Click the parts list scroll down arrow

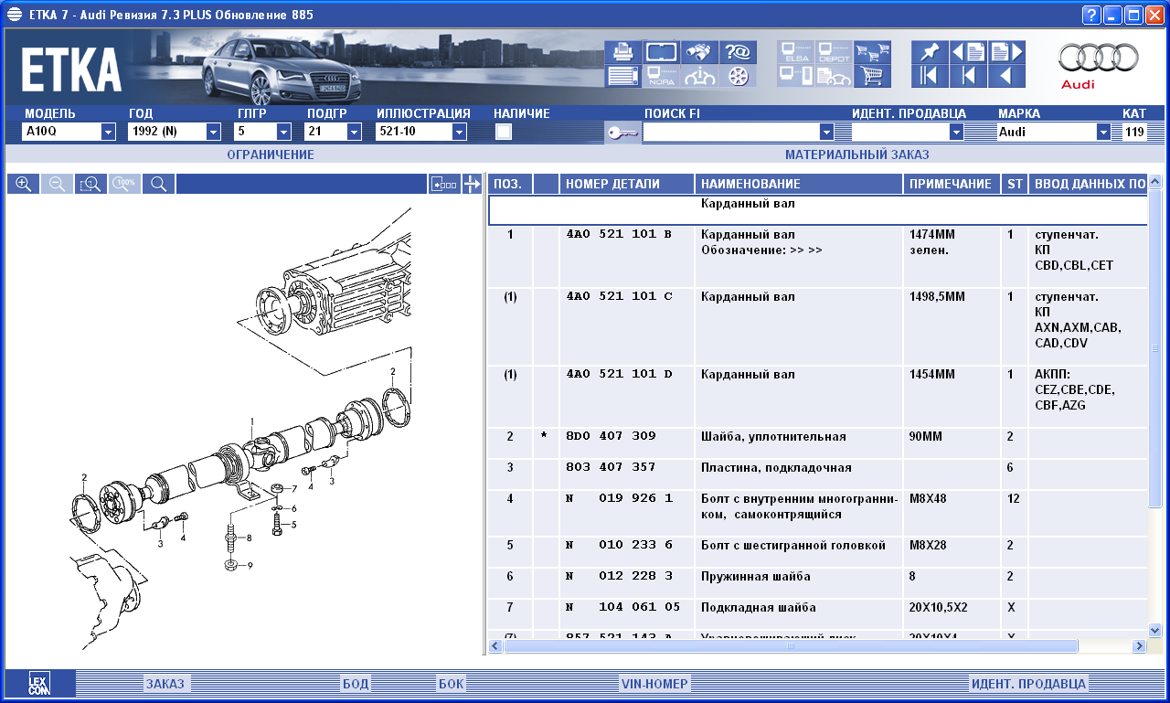tap(1155, 630)
